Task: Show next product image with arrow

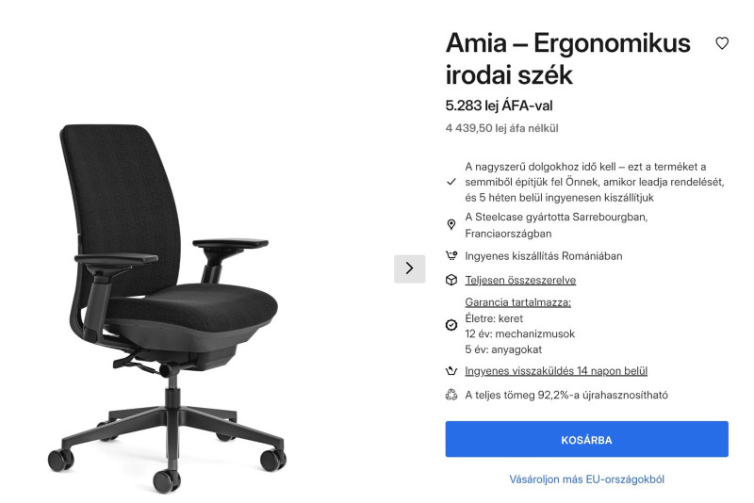Action: click(410, 268)
